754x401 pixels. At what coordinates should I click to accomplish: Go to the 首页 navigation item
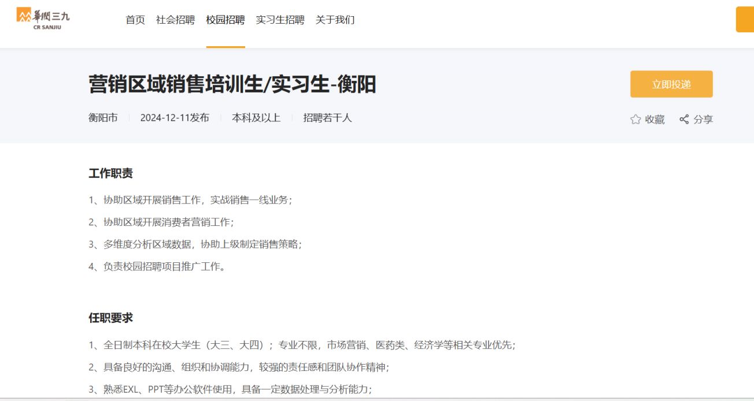click(135, 20)
